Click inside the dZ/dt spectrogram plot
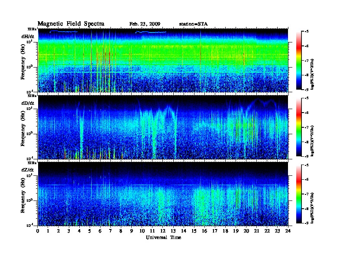Image resolution: width=343 pixels, height=265 pixels. [x=163, y=194]
